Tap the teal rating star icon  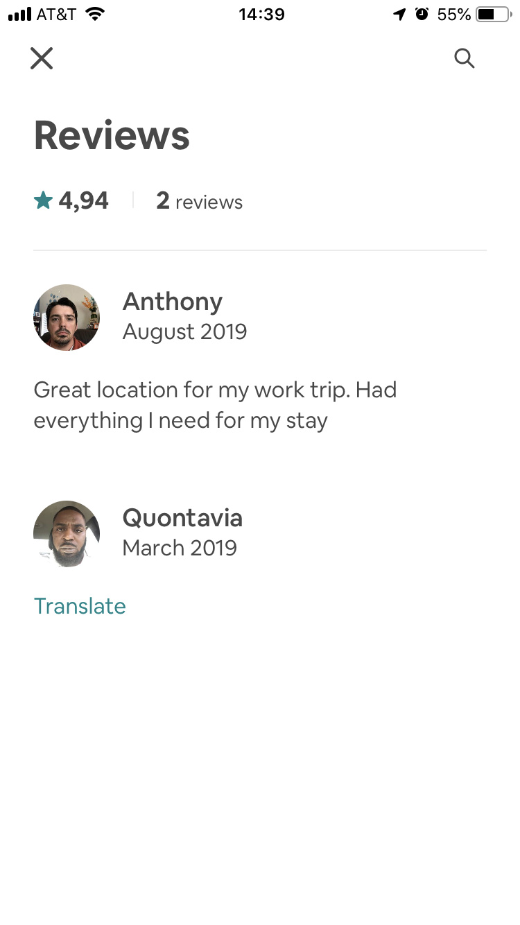[43, 201]
